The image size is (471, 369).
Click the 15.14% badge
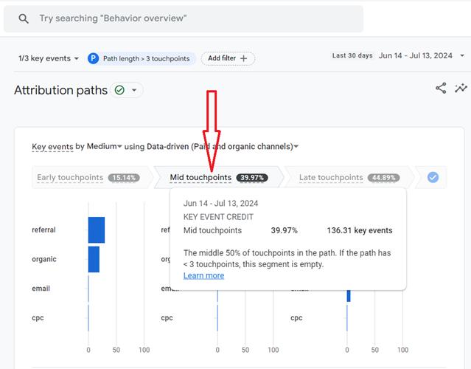pyautogui.click(x=124, y=178)
